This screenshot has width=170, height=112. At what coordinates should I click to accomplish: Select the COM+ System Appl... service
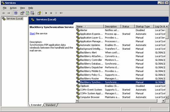[120, 93]
